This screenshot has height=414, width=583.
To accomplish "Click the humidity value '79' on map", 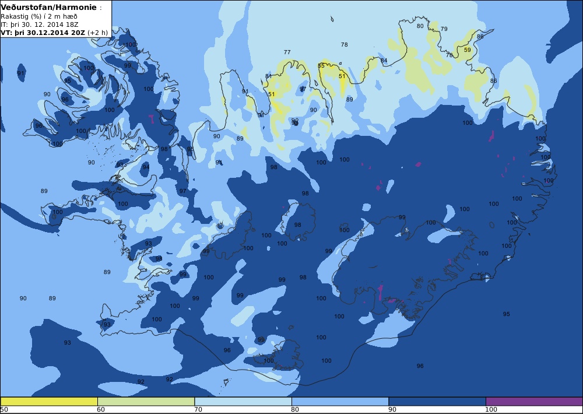I will [x=444, y=29].
